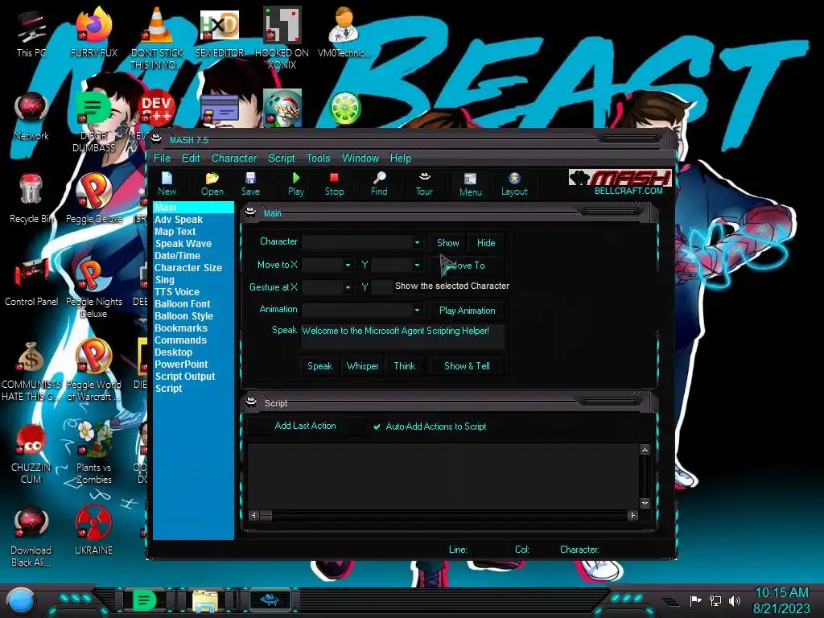The height and width of the screenshot is (618, 824).
Task: Toggle Auto-Add Actions to Script checkbox
Action: tap(377, 426)
